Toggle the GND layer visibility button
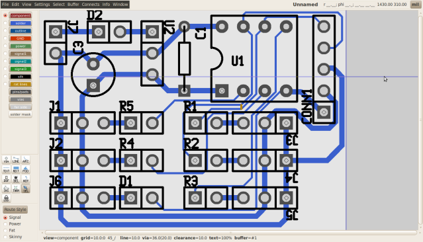 click(x=21, y=38)
